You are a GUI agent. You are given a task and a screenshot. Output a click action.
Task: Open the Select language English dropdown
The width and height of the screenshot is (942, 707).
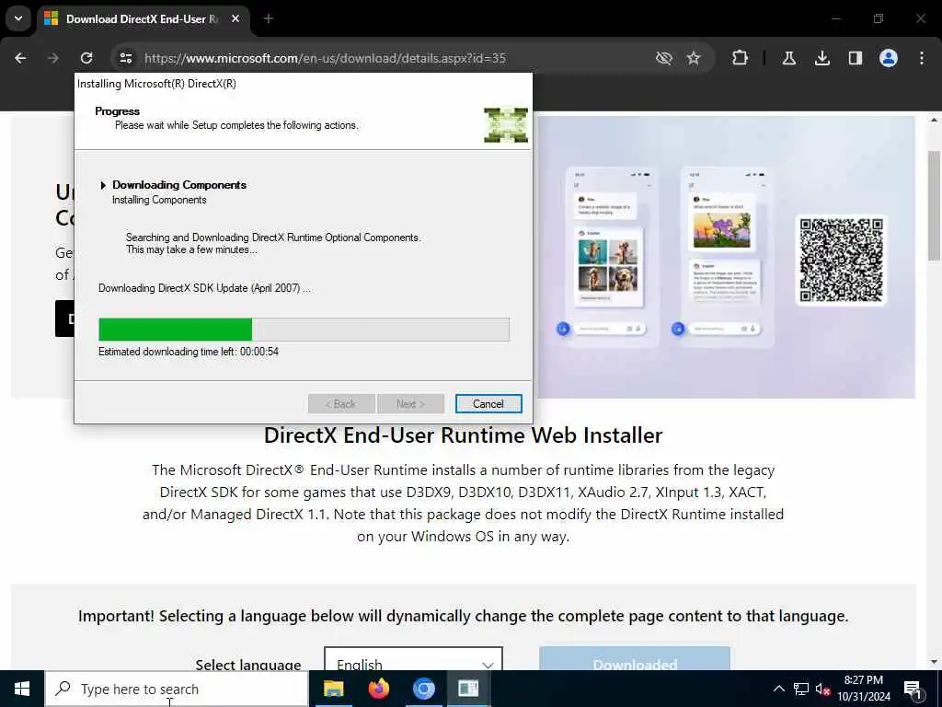413,659
